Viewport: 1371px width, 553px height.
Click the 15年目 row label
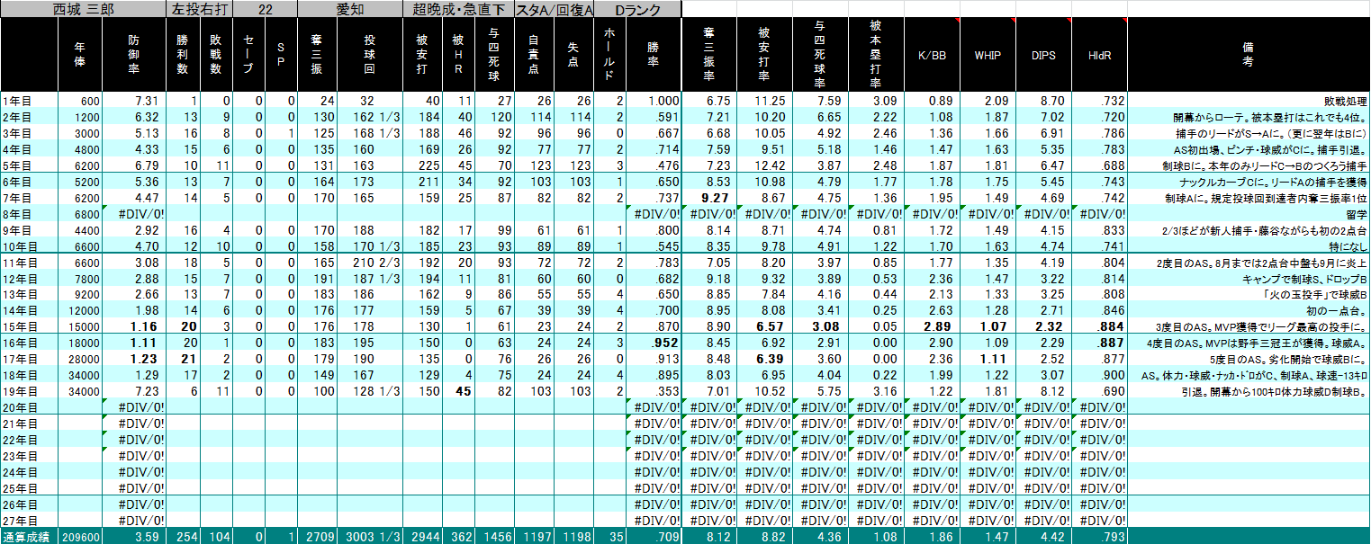pos(30,326)
